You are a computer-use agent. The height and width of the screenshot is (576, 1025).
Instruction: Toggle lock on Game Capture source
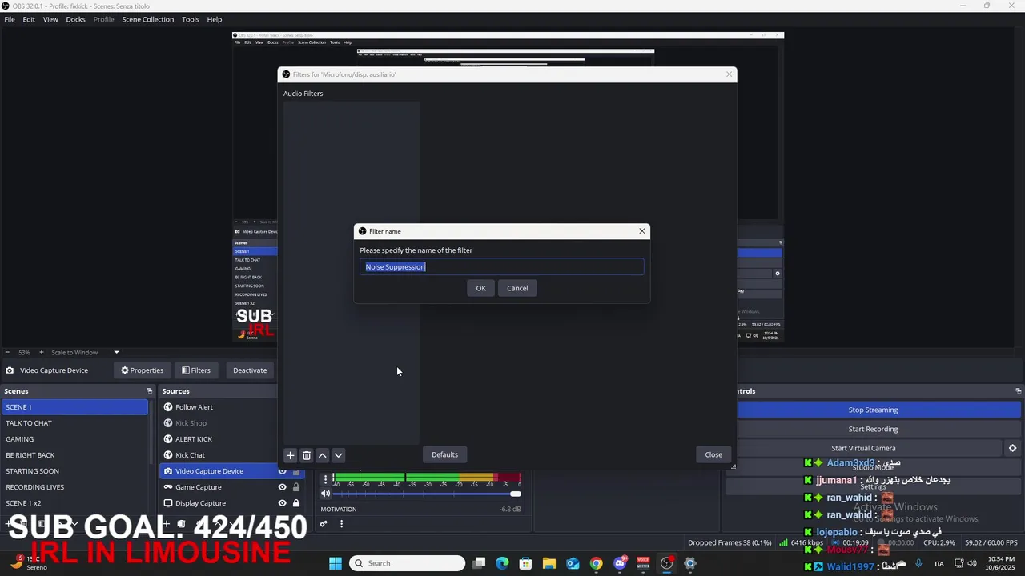296,487
